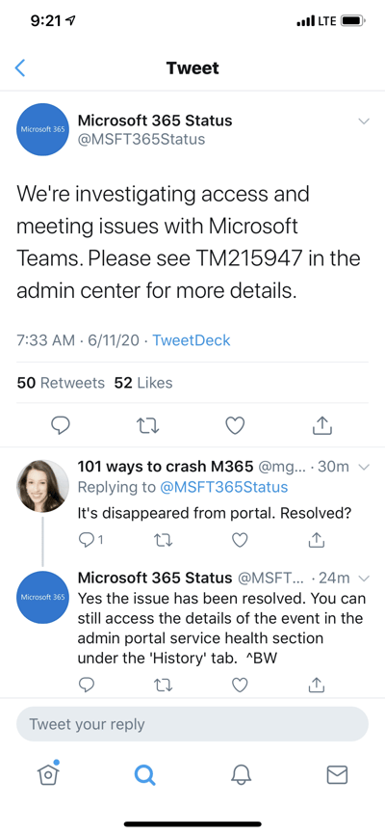Expand options for the 24m Microsoft 365 Status reply
The width and height of the screenshot is (385, 835).
pyautogui.click(x=364, y=579)
